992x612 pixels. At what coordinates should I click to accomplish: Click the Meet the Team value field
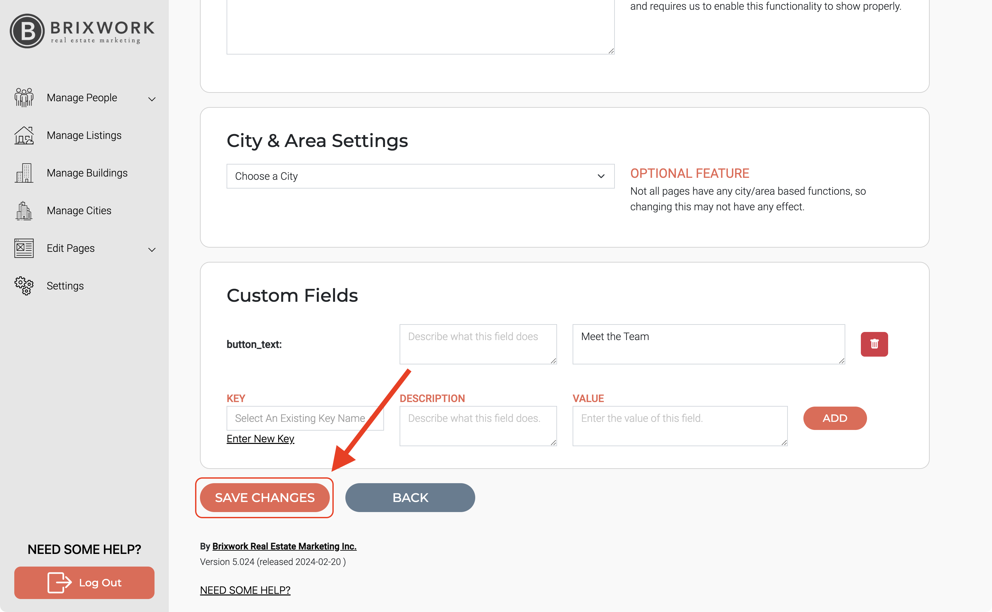pos(708,344)
